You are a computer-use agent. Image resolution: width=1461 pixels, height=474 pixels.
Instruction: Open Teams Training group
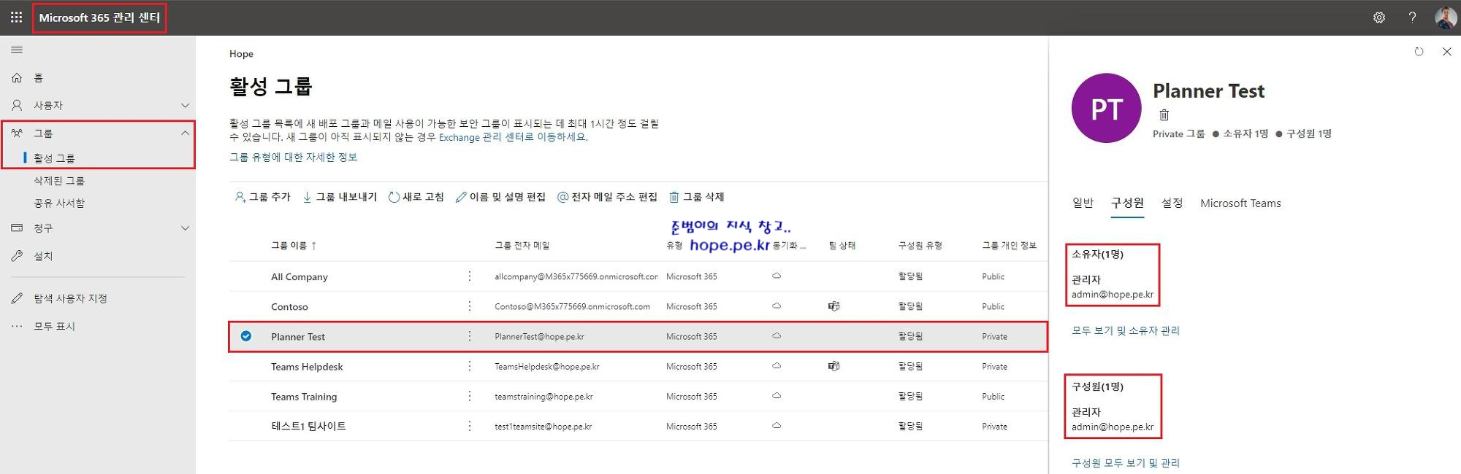point(304,397)
